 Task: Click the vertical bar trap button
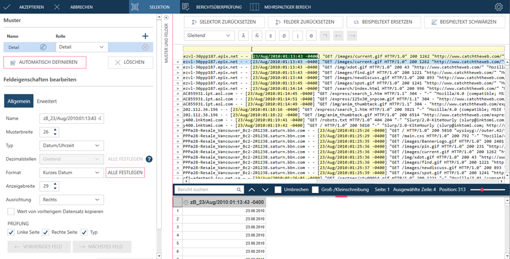tap(297, 36)
